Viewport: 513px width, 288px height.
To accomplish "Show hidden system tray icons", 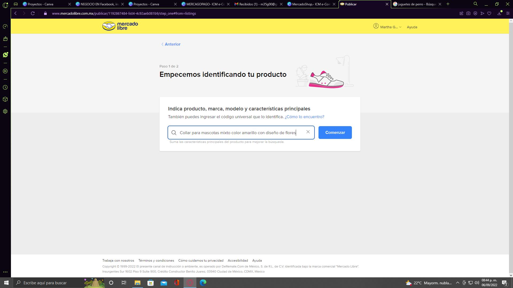I will [457, 283].
